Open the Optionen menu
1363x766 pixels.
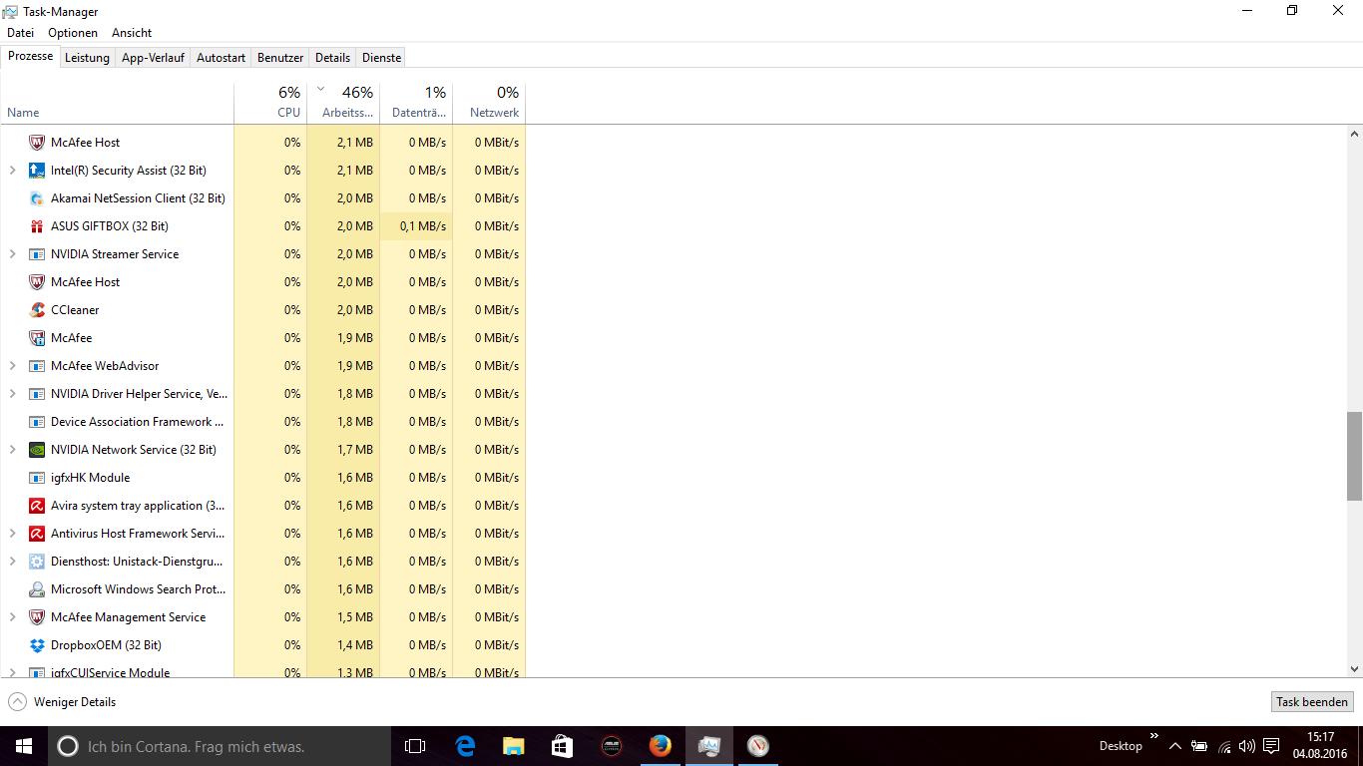(x=73, y=33)
